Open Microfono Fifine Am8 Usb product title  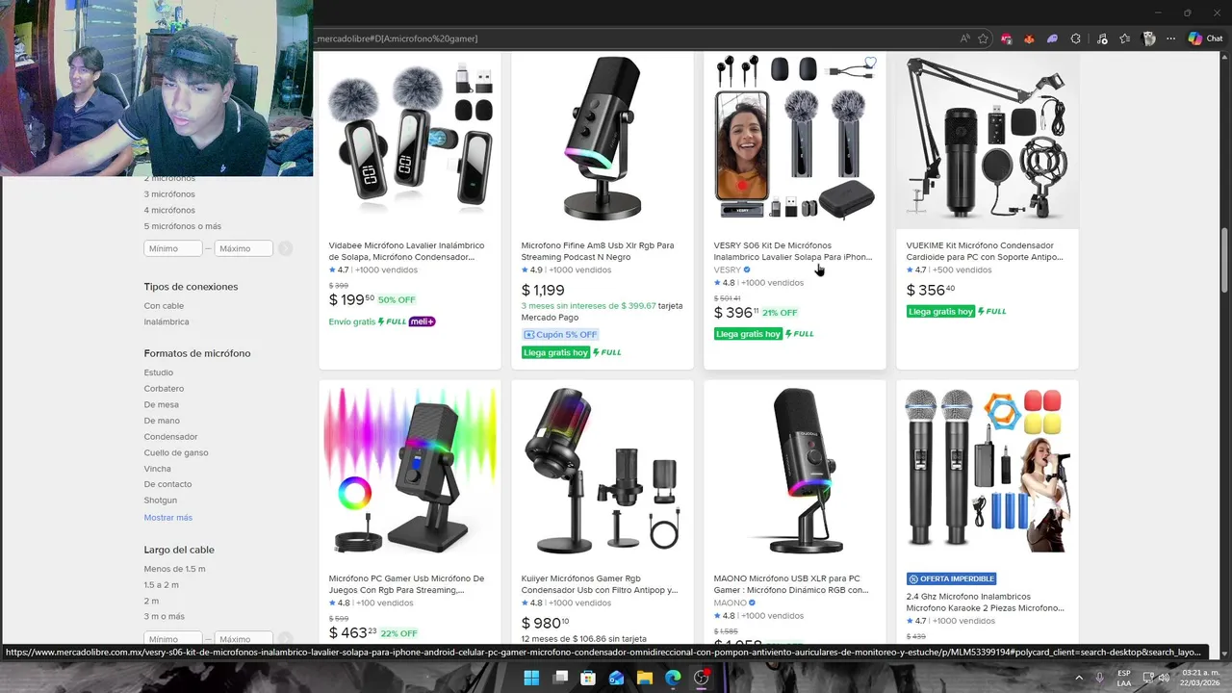[x=598, y=251]
